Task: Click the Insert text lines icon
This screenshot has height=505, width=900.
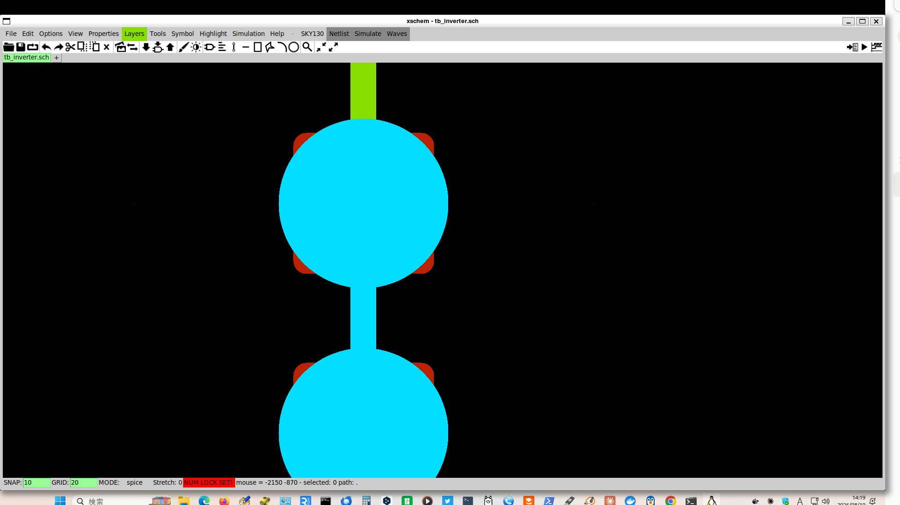Action: pos(222,47)
